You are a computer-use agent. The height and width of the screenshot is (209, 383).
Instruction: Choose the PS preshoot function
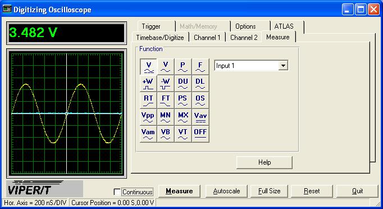click(x=183, y=101)
